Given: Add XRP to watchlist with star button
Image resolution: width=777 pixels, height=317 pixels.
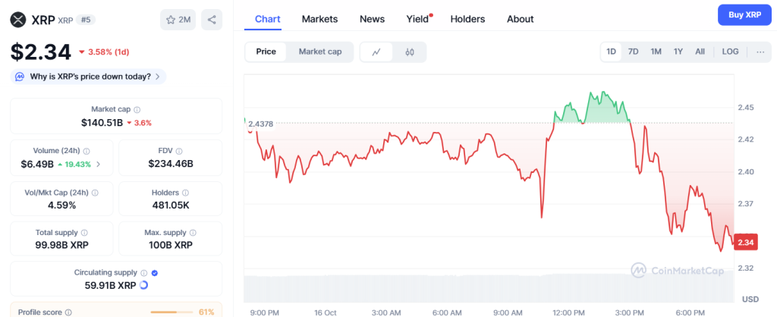Looking at the screenshot, I should point(178,20).
